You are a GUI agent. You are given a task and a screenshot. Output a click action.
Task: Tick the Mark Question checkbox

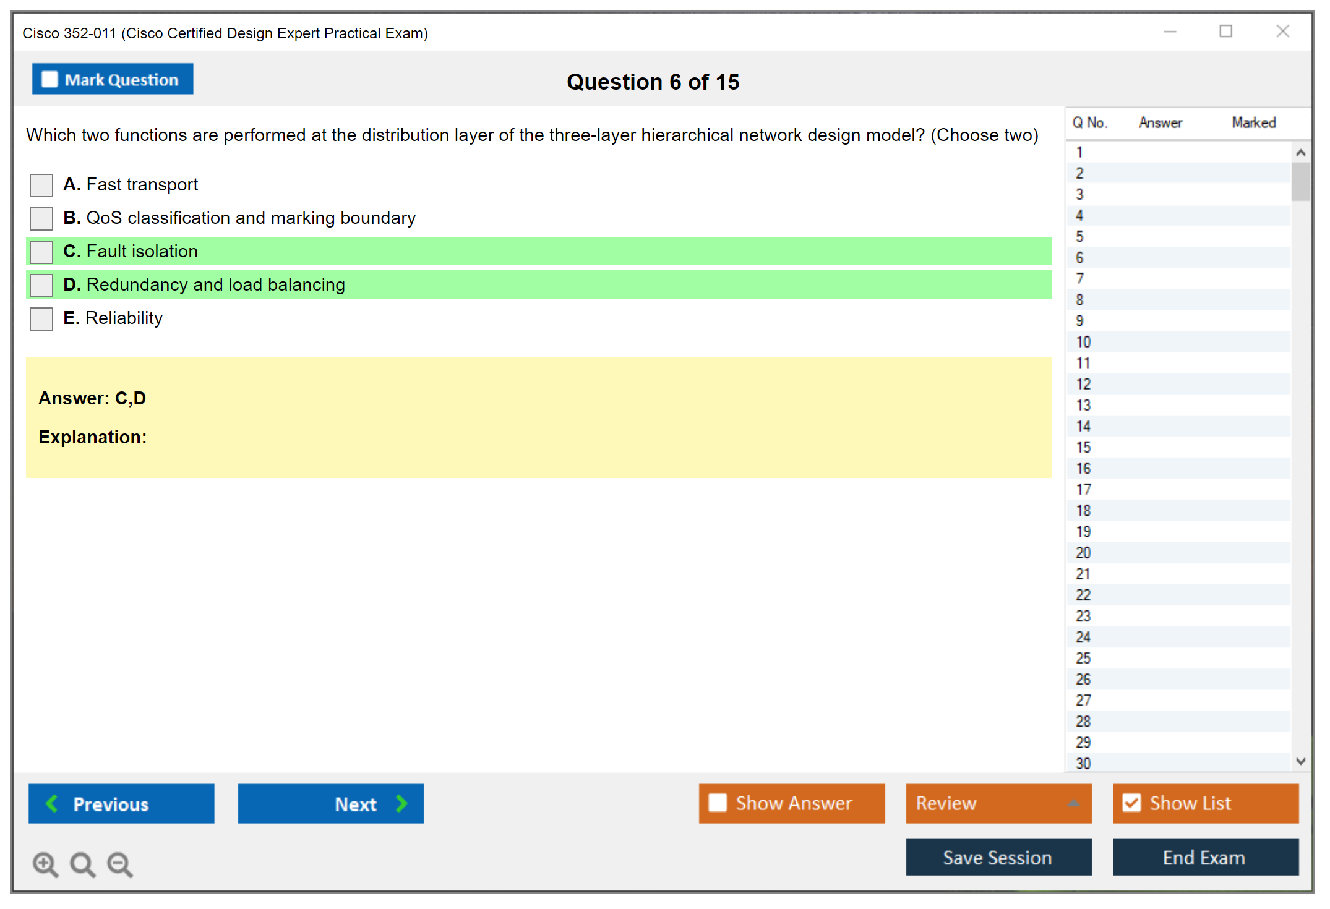click(x=49, y=79)
